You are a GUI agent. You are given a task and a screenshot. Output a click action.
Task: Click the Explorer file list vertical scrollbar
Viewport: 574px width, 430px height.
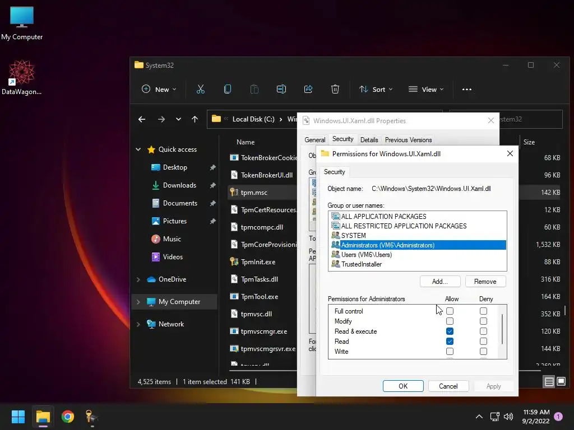point(565,310)
